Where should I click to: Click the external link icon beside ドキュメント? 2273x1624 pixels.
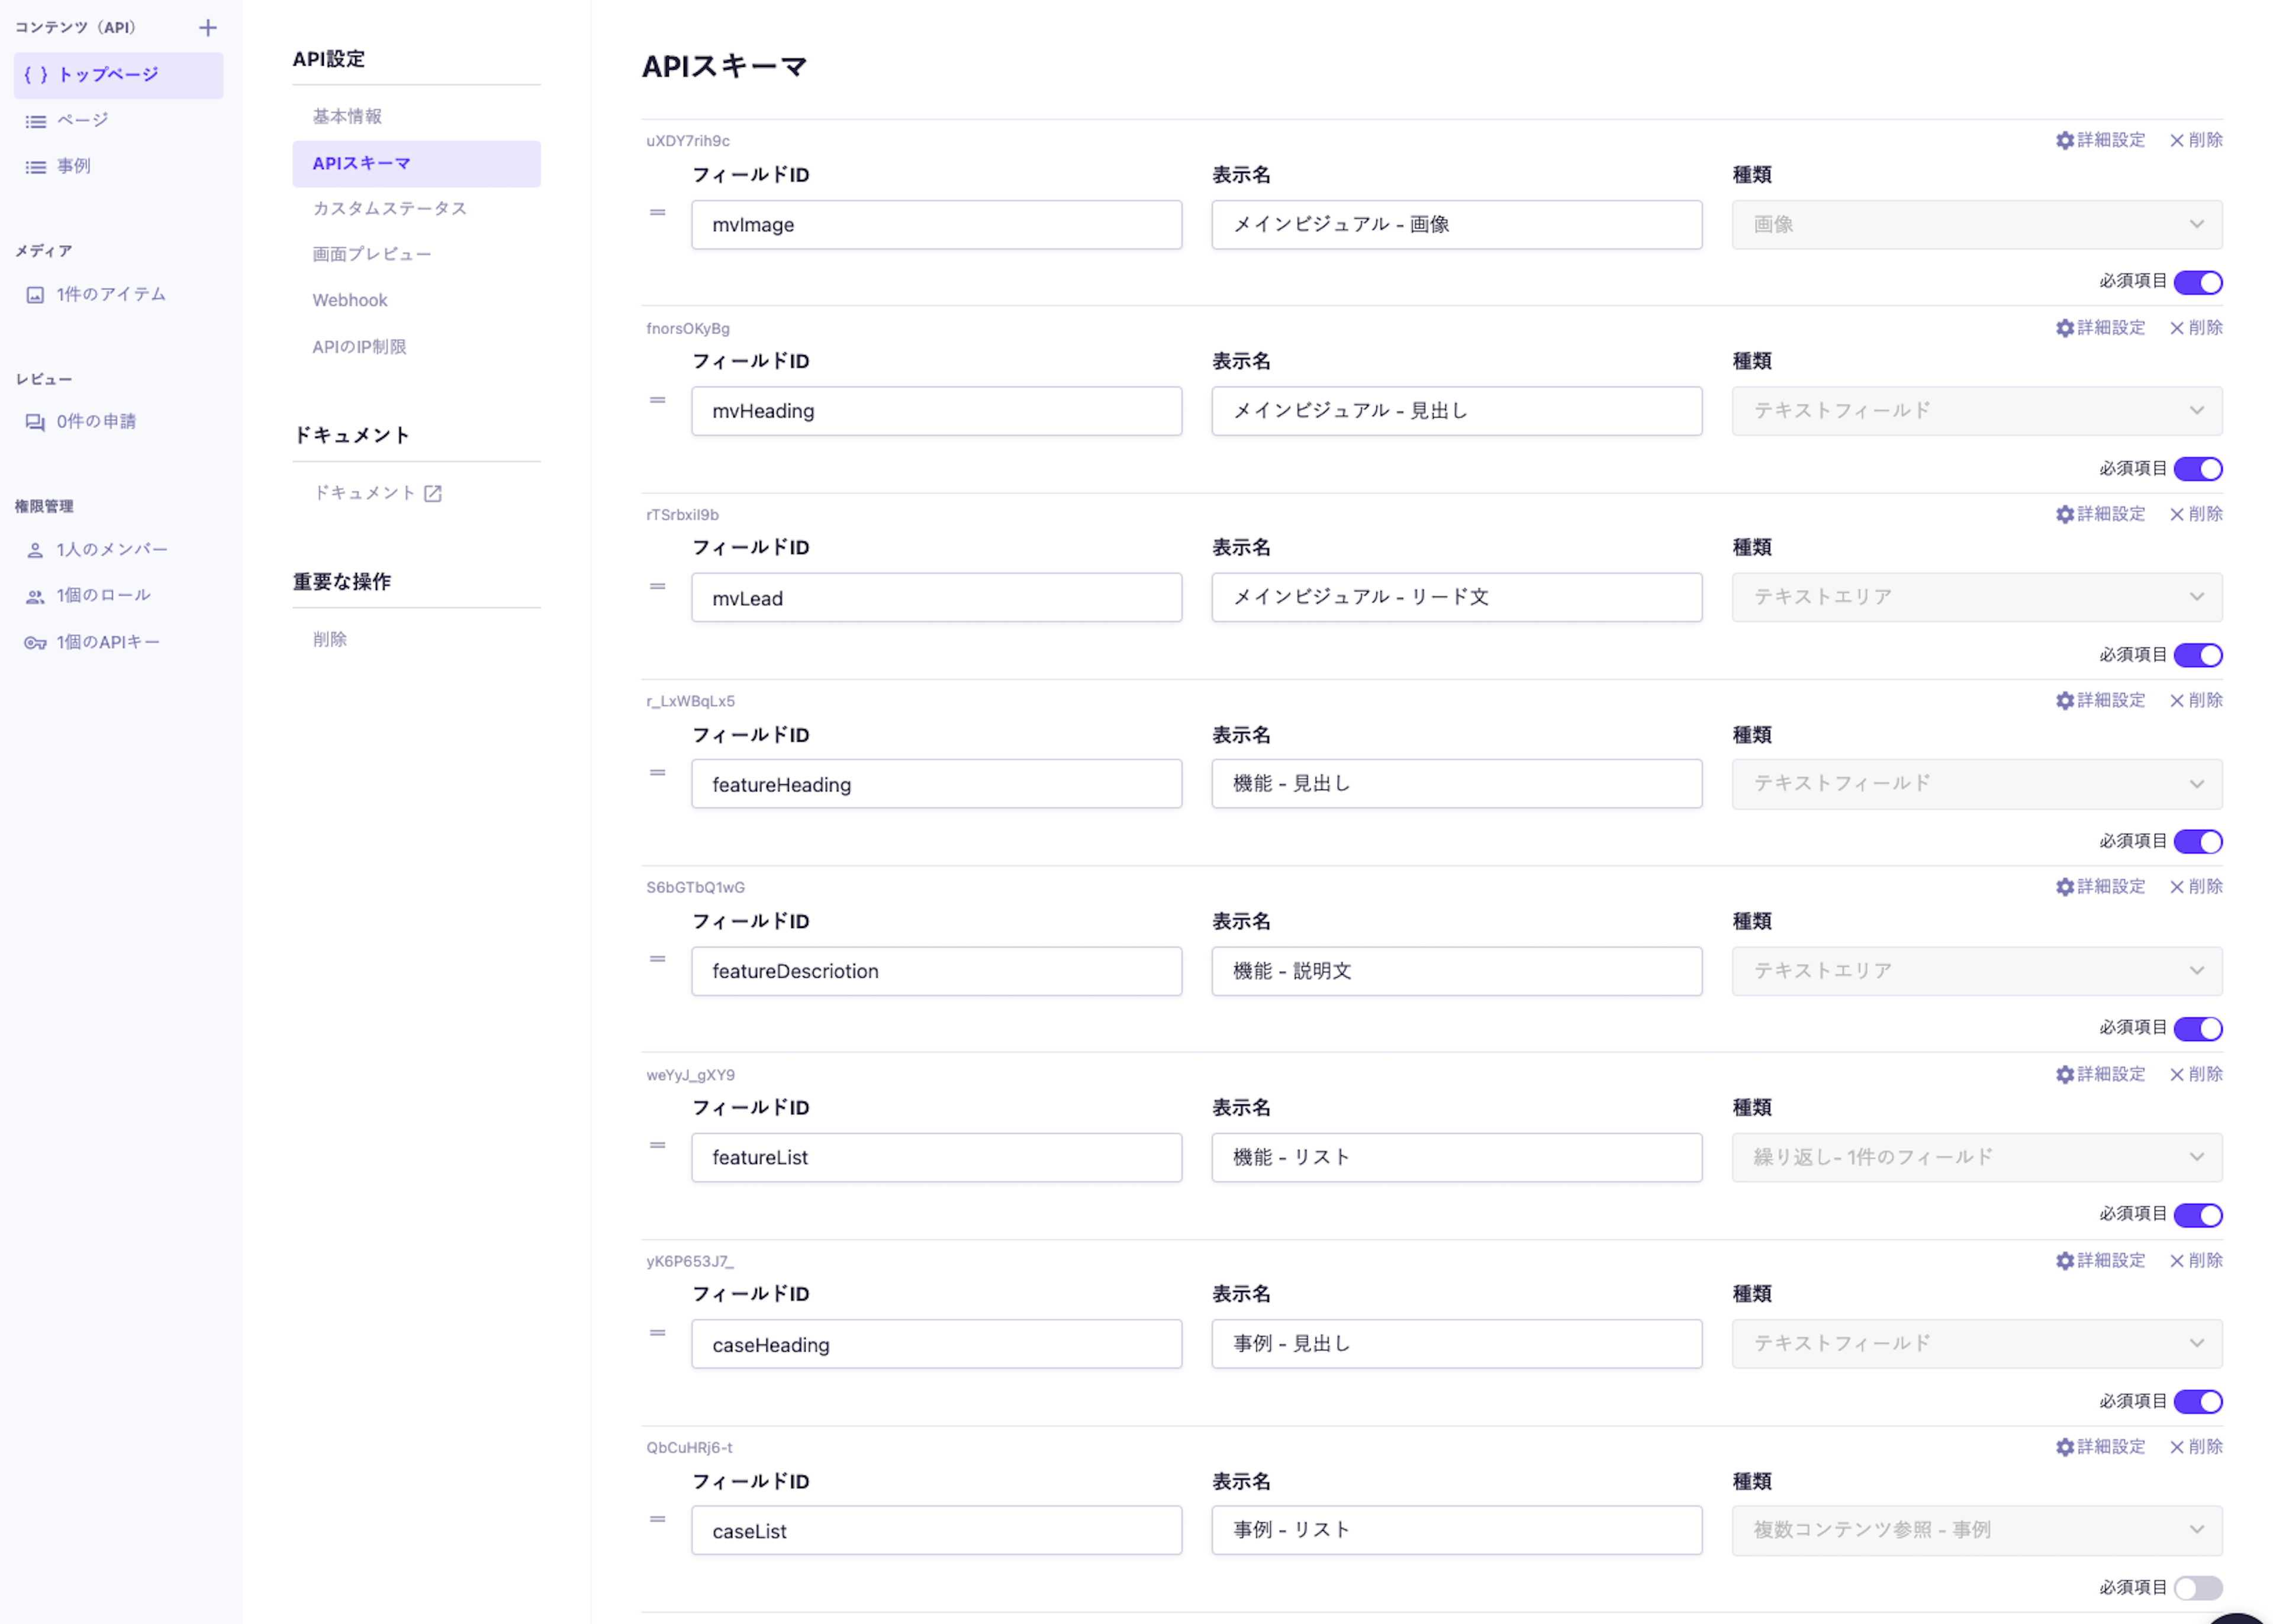[432, 493]
